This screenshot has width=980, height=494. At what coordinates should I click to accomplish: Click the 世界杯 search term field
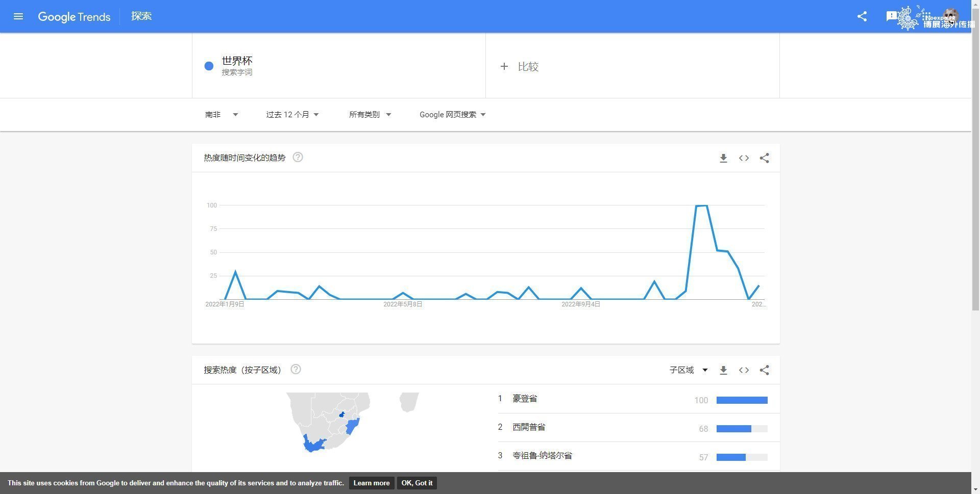(x=339, y=66)
